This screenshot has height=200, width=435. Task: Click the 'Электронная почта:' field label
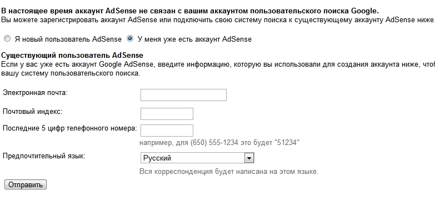35,93
